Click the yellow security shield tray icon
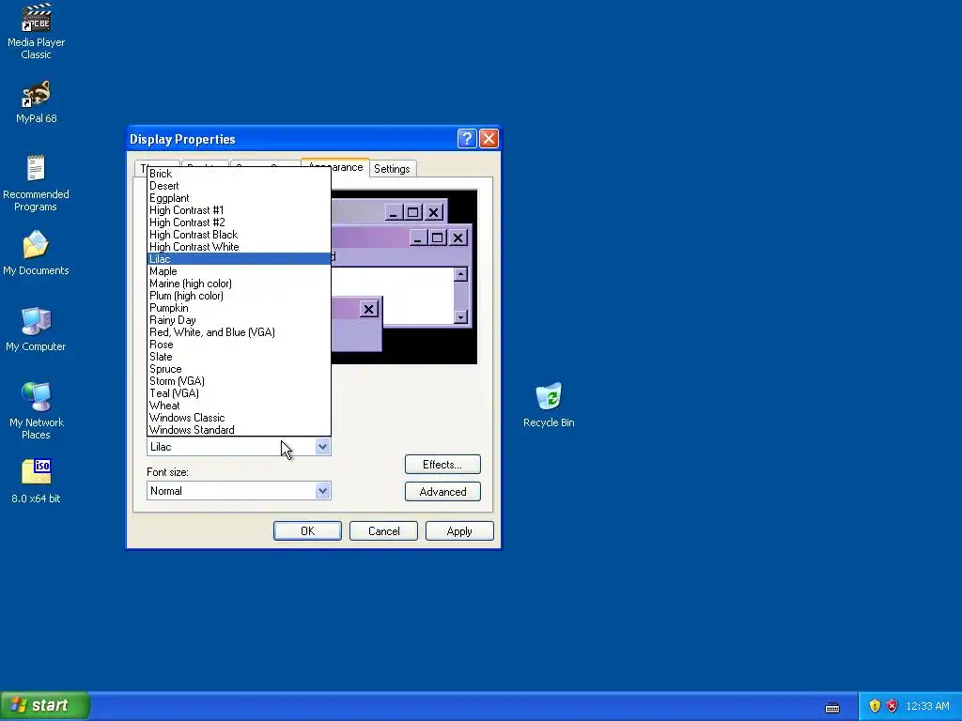Image resolution: width=962 pixels, height=721 pixels. click(875, 706)
